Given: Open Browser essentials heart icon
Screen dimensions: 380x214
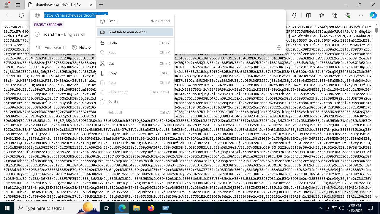Looking at the screenshot, I should [348, 15].
